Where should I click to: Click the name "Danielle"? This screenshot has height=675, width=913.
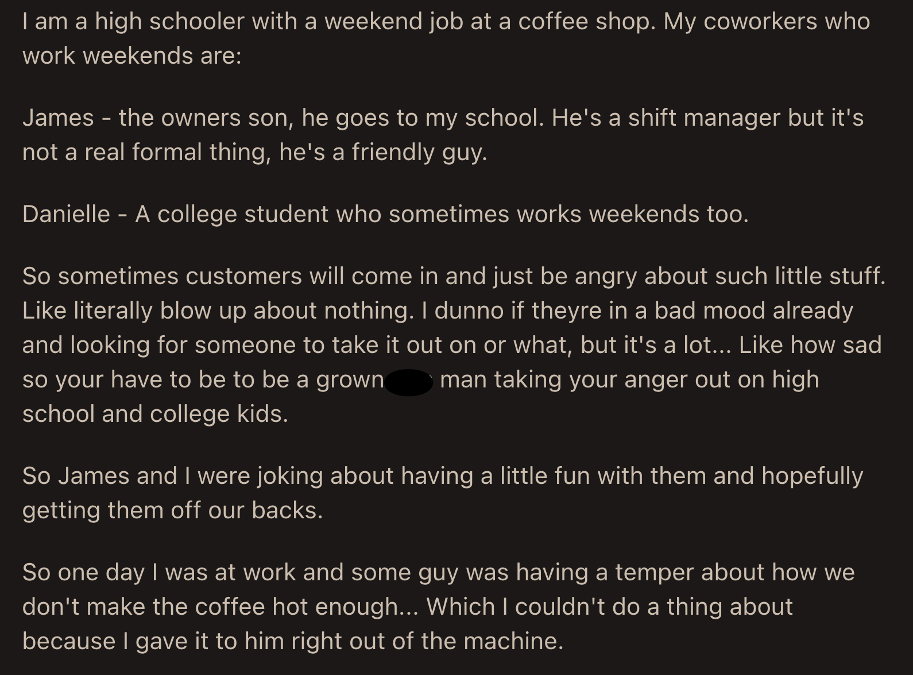pyautogui.click(x=66, y=214)
